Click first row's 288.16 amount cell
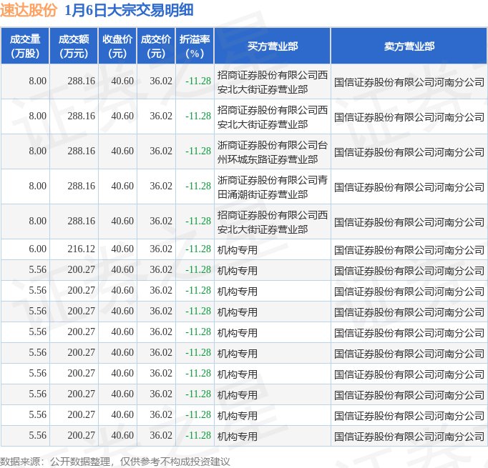488x468 pixels. point(81,81)
